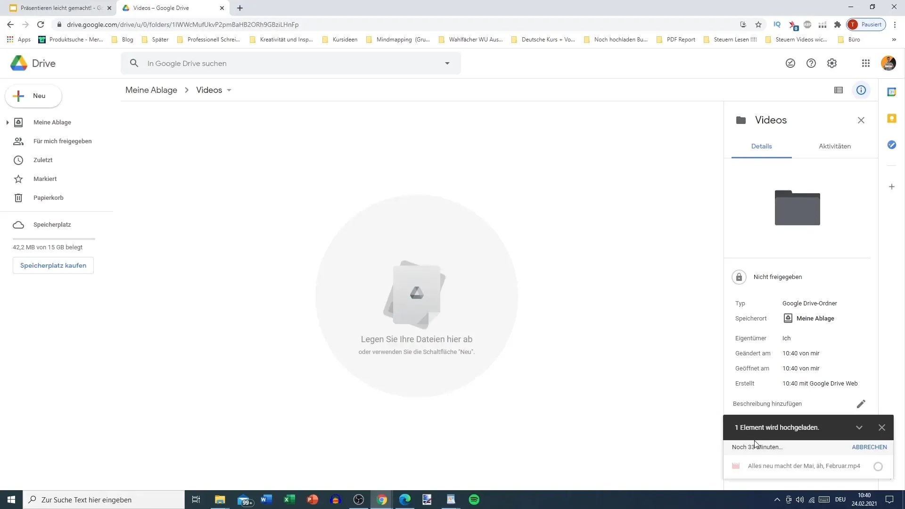Switch to Aktivitäten tab in details panel
This screenshot has width=905, height=509.
[x=835, y=146]
